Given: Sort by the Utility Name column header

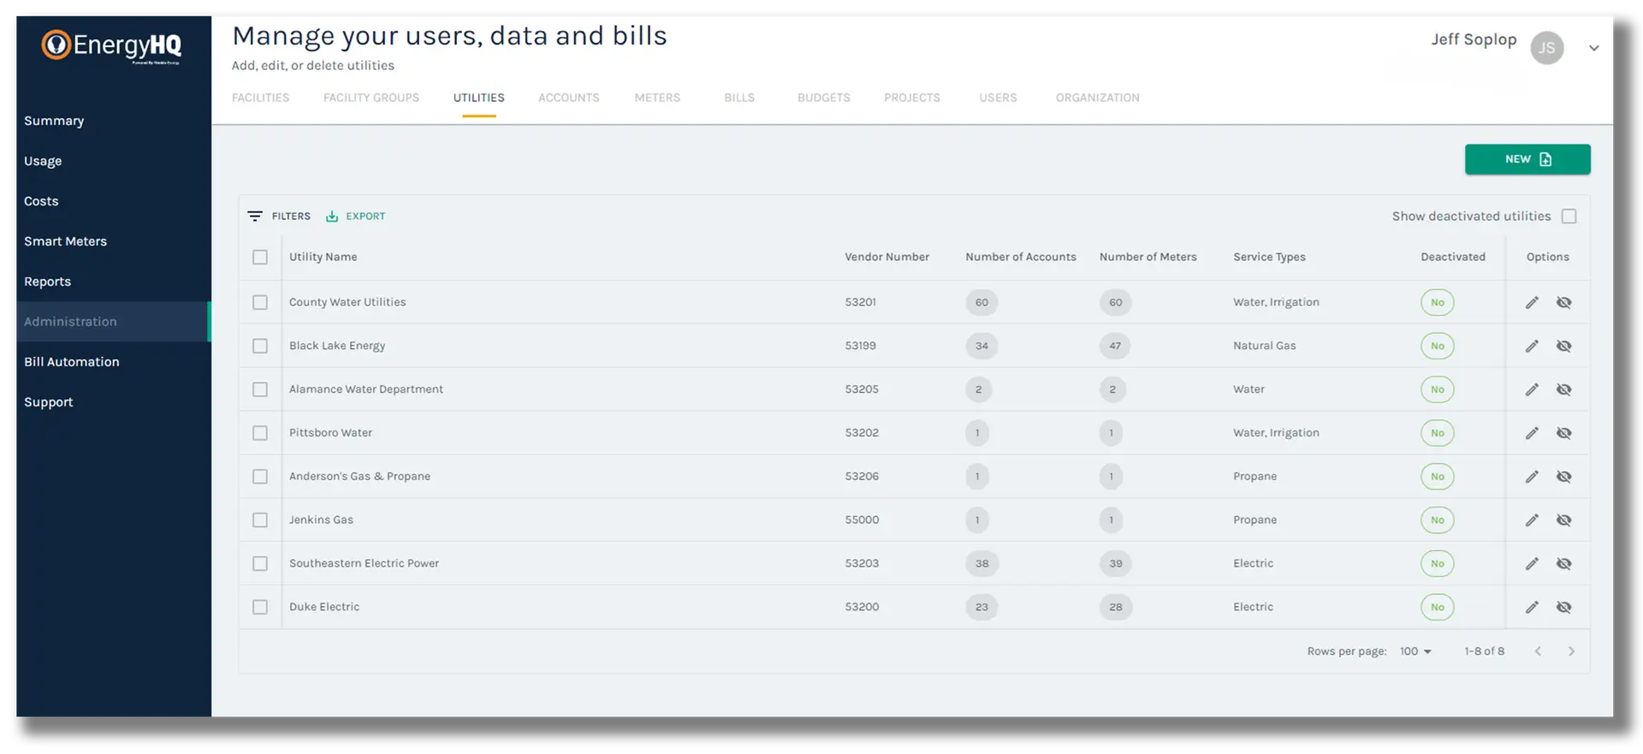Looking at the screenshot, I should (323, 257).
